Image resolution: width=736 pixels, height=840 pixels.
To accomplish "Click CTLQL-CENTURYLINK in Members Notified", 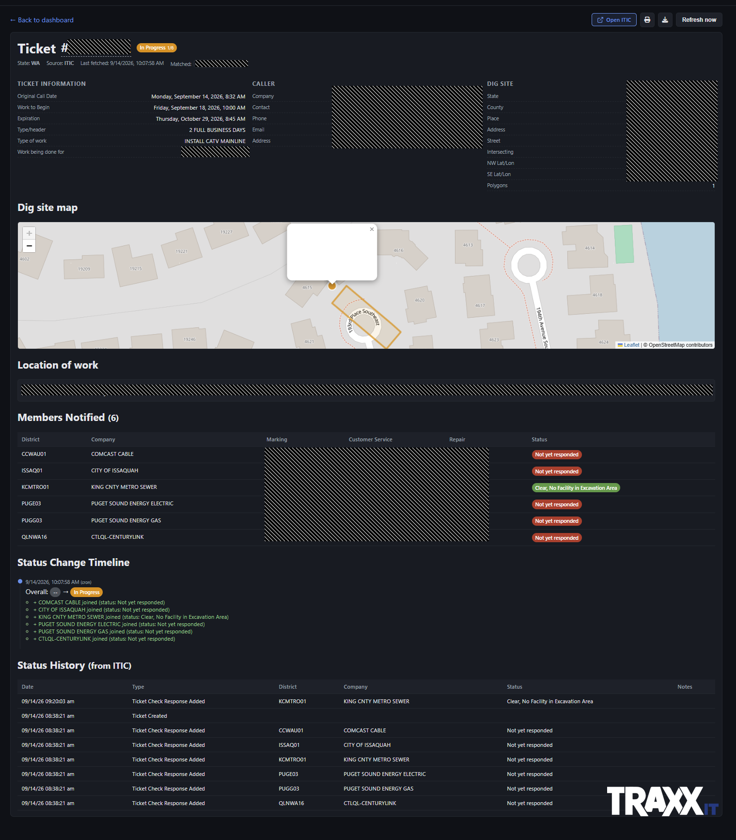I will point(117,537).
